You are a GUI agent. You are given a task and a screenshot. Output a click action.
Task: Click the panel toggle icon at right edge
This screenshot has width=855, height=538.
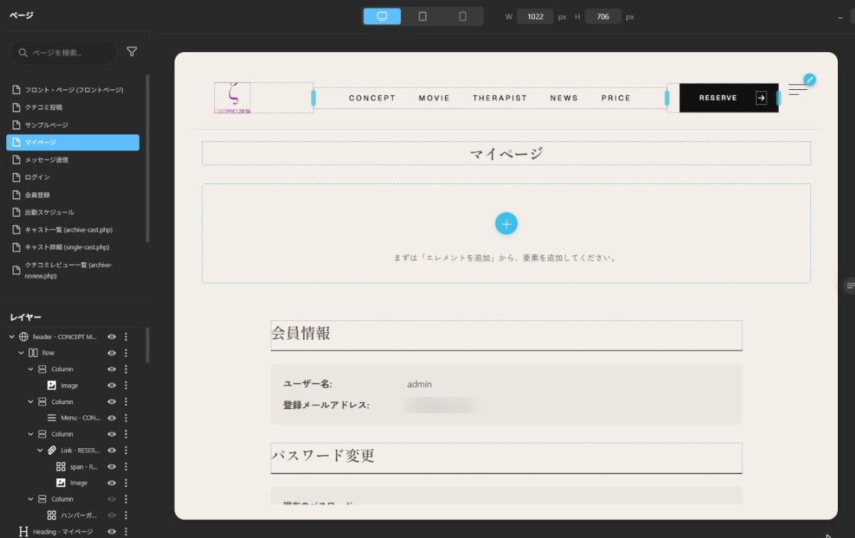tap(850, 285)
